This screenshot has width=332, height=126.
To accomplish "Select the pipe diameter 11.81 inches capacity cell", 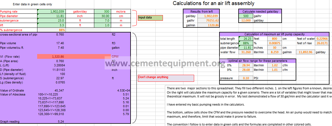I will point(246,48).
